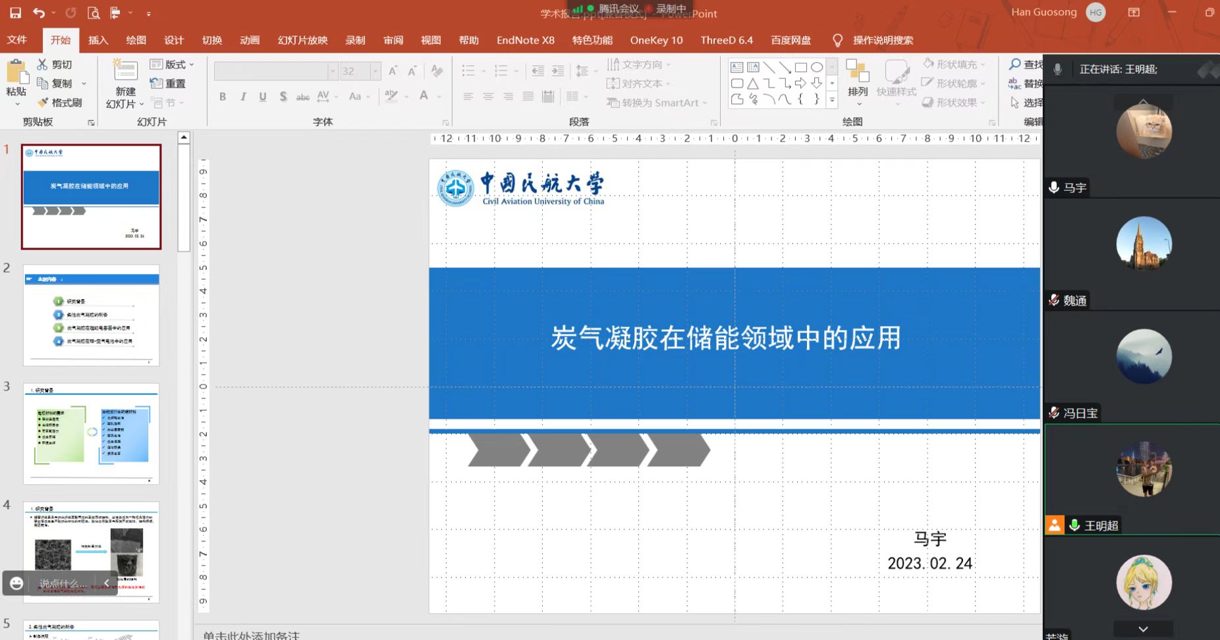This screenshot has height=640, width=1220.
Task: Switch to the EndNote X8 tab
Action: (526, 40)
